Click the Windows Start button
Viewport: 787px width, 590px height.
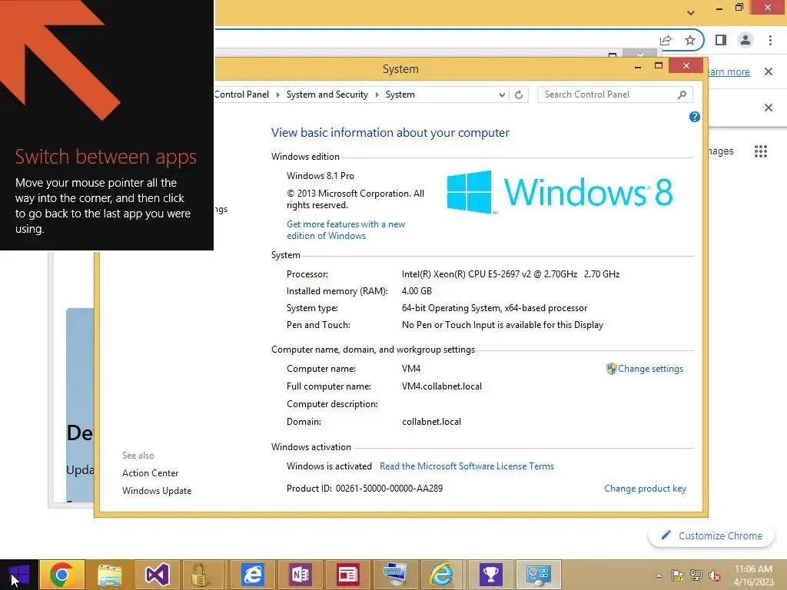point(19,575)
